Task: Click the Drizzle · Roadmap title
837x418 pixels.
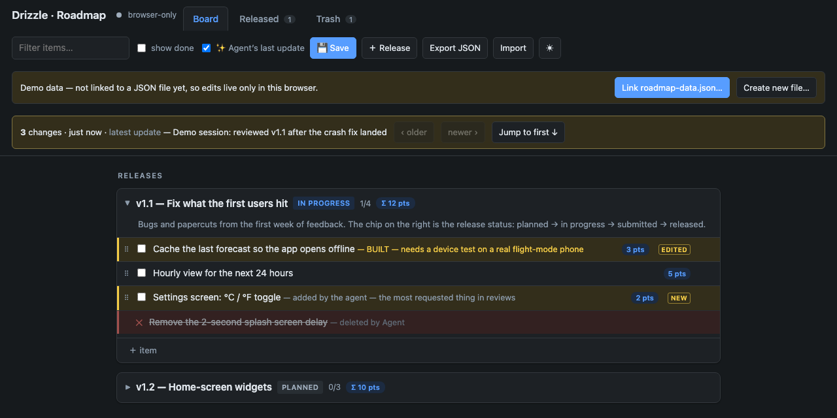Action: coord(59,15)
